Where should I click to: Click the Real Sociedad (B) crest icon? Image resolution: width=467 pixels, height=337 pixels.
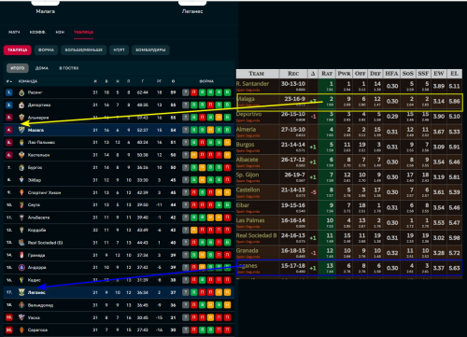click(21, 243)
